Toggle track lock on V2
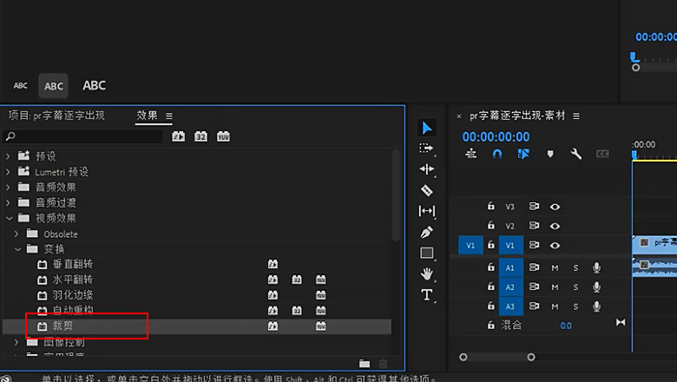 (x=490, y=226)
